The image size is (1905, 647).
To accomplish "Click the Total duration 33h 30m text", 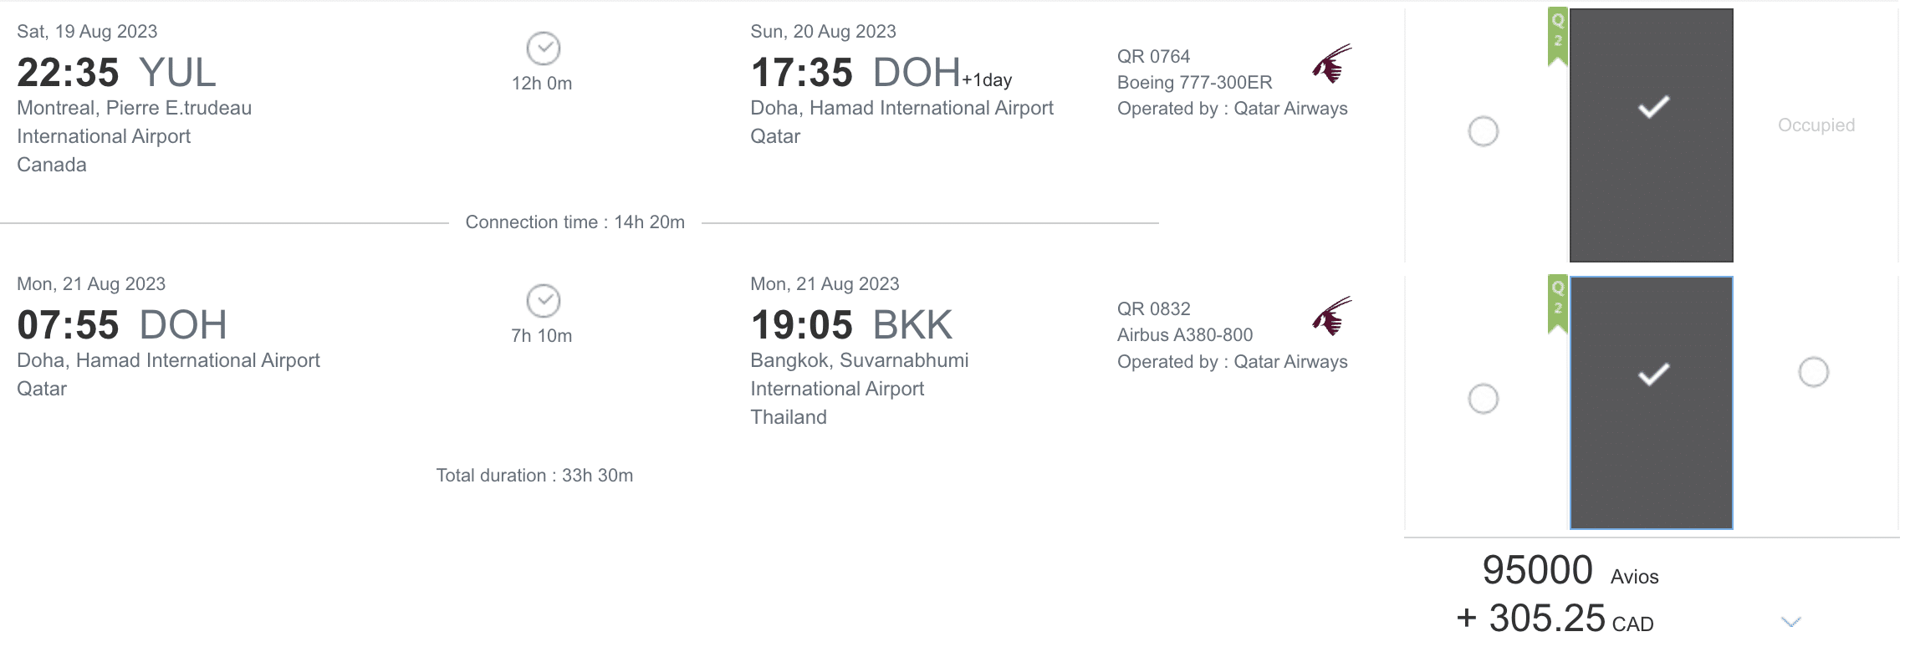I will click(534, 476).
